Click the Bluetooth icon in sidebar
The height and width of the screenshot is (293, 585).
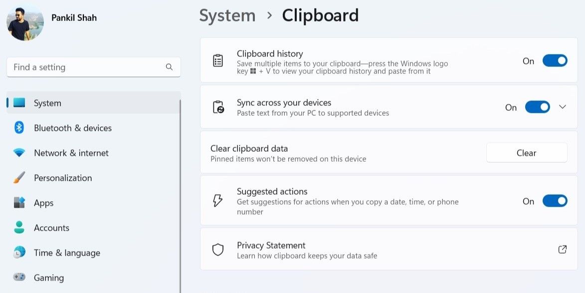19,128
